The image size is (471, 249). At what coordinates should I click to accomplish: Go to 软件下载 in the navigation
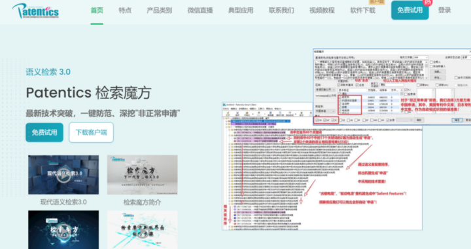[x=362, y=10]
